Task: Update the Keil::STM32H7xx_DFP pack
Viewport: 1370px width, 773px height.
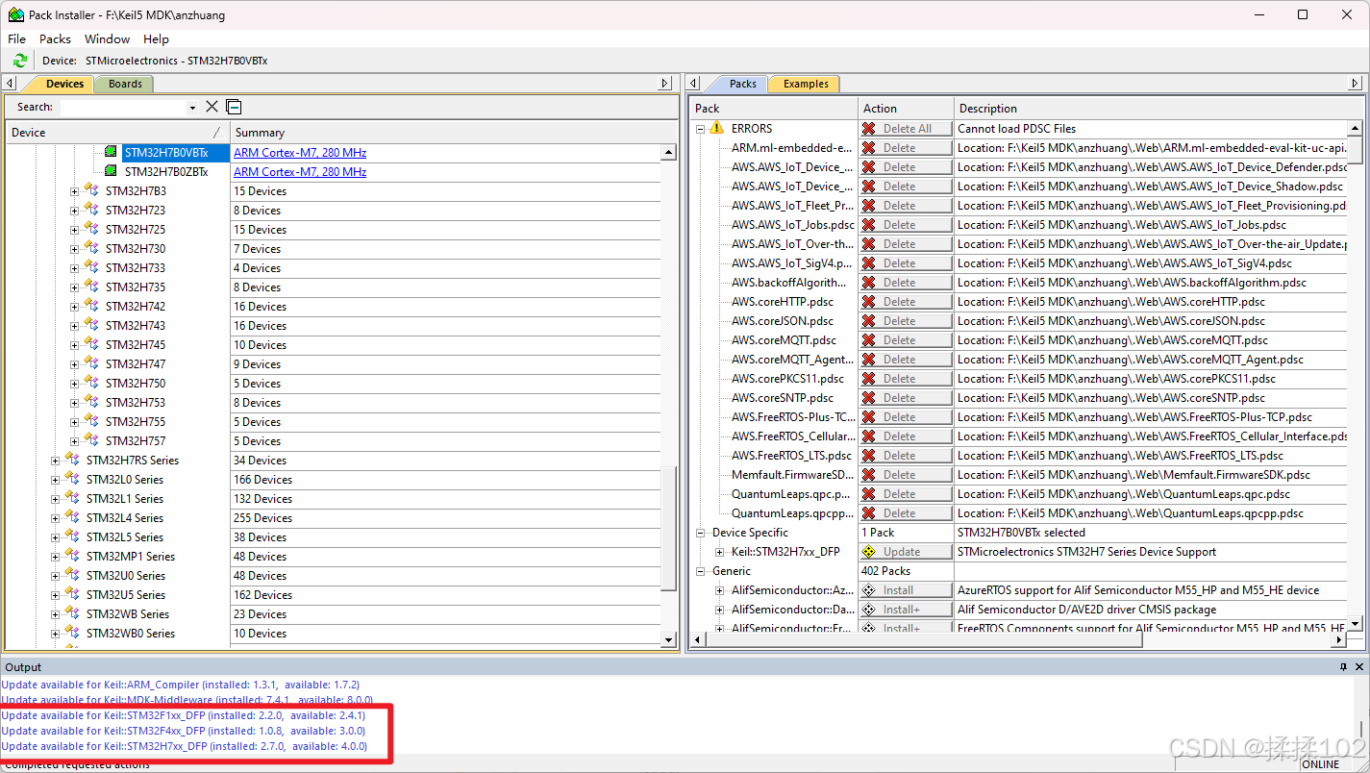Action: click(x=906, y=551)
